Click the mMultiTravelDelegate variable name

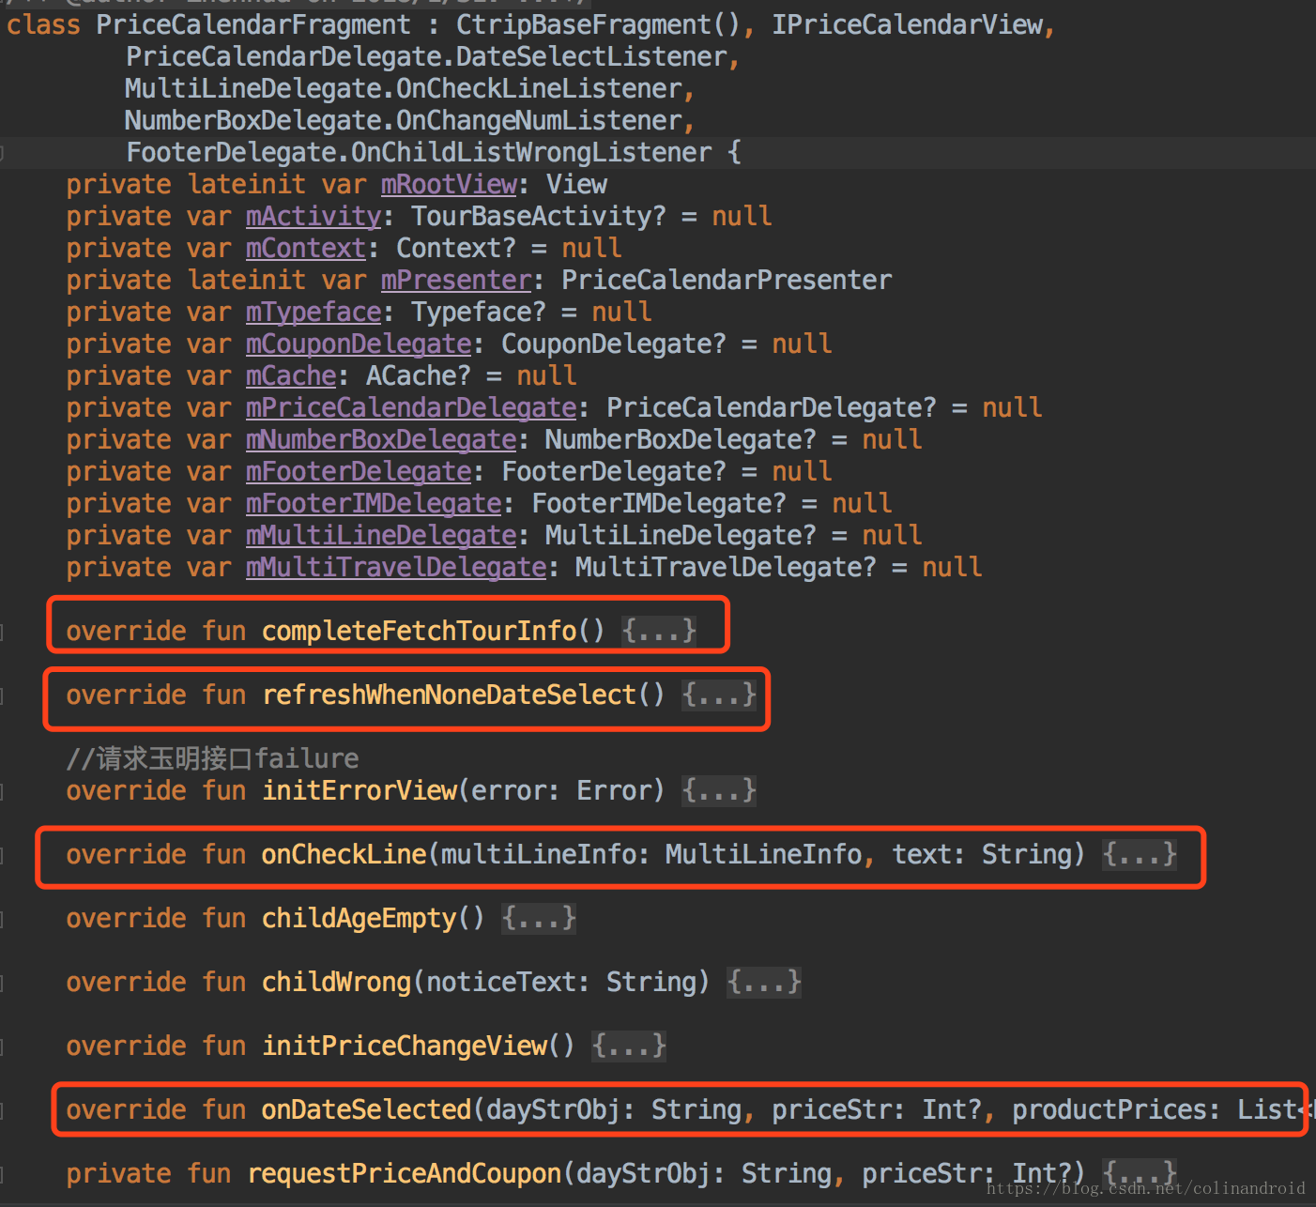(x=396, y=567)
